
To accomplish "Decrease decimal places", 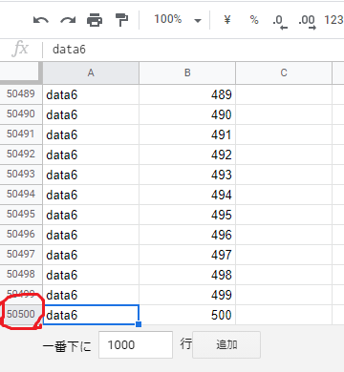I will point(280,21).
